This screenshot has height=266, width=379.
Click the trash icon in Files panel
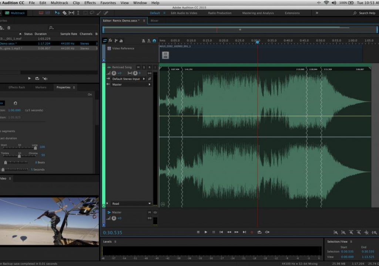click(x=9, y=28)
